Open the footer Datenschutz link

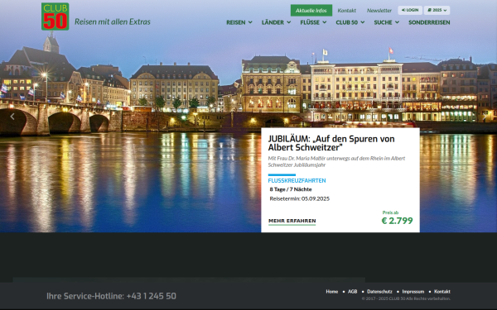pos(379,292)
